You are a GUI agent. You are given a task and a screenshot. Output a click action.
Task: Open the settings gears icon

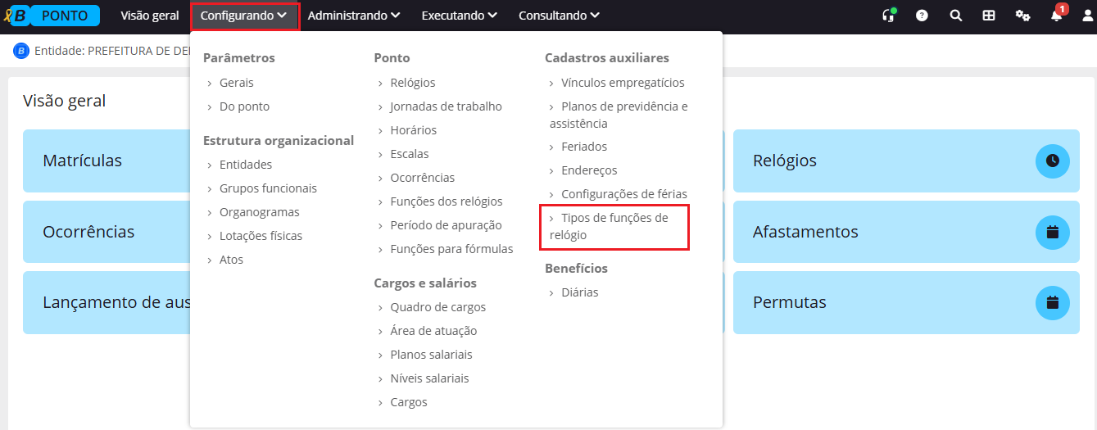click(x=1022, y=16)
